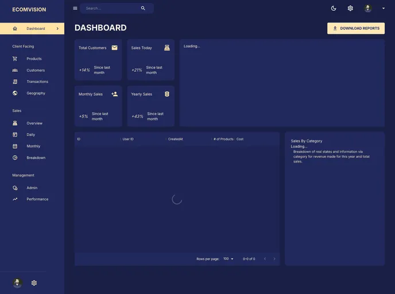Click the Daily calendar icon
This screenshot has height=294, width=395.
click(x=15, y=134)
